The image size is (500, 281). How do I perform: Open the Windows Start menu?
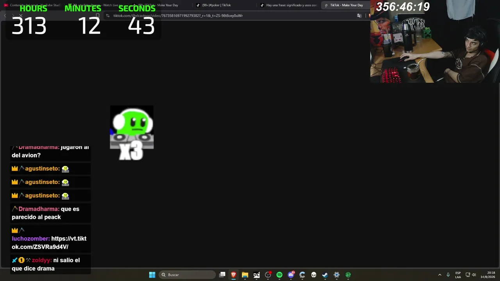(152, 275)
